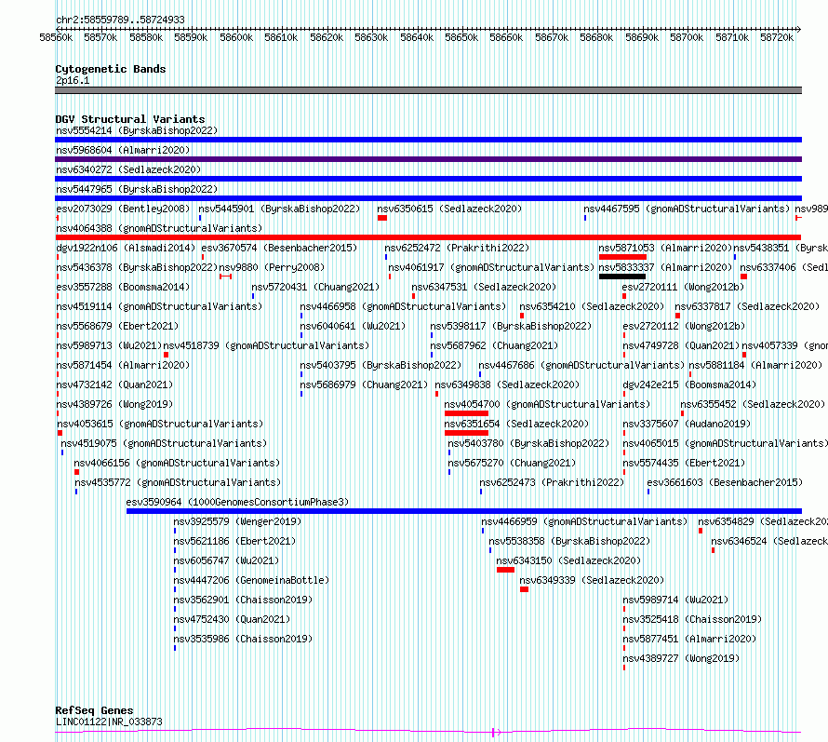Click esv3661603 (Besenbacher2015) label
The image size is (828, 742).
pyautogui.click(x=725, y=482)
